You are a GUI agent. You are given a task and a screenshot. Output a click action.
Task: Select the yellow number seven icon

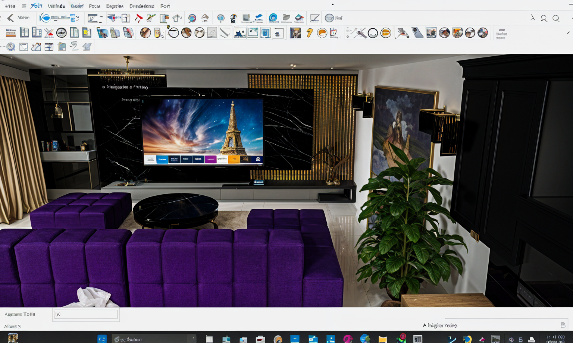309,33
